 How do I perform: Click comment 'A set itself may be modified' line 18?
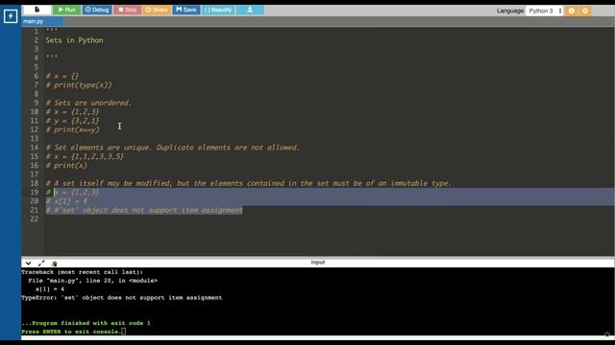pos(248,183)
